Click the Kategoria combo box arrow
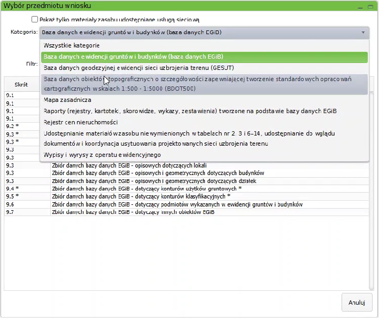This screenshot has height=318, width=379. (363, 32)
